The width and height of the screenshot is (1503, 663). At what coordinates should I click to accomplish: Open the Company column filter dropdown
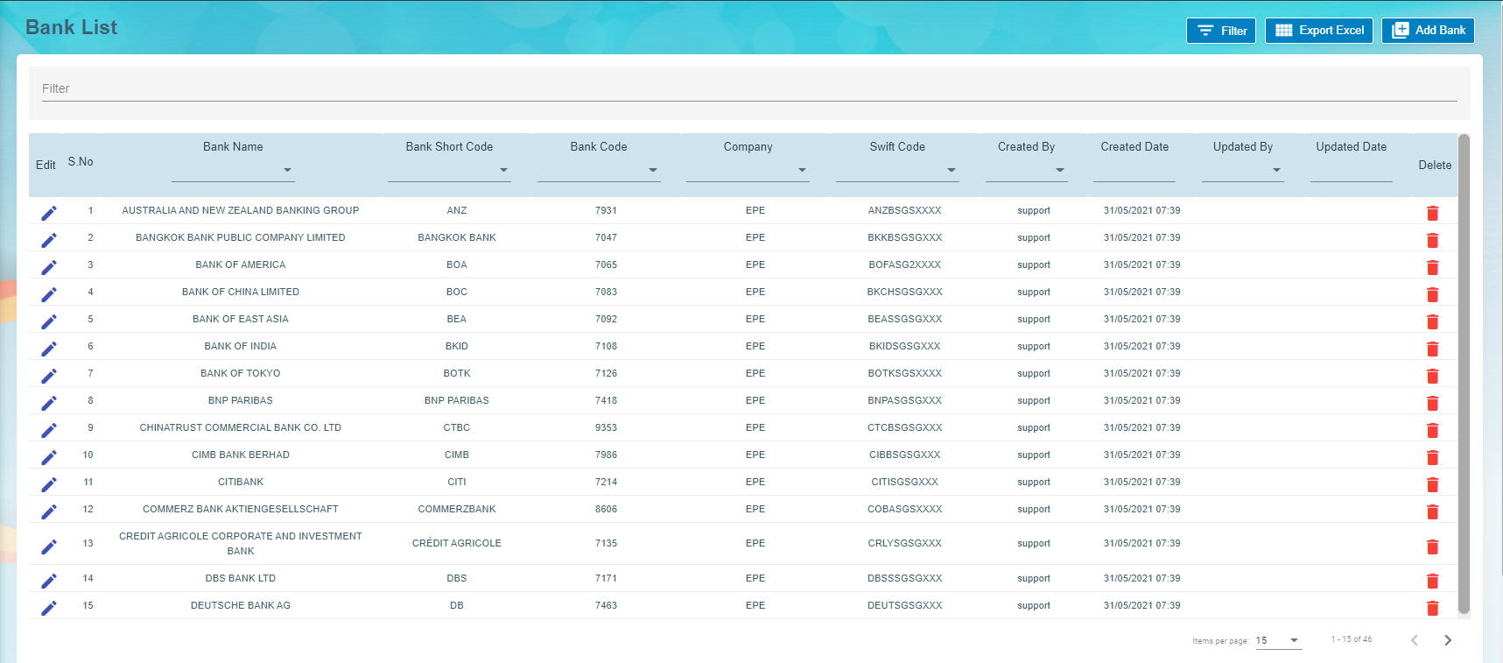point(748,170)
